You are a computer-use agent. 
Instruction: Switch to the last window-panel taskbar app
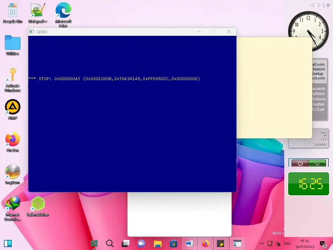click(237, 243)
